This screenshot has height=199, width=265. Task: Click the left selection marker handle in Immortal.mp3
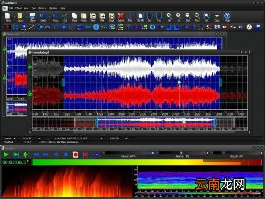(x=63, y=82)
